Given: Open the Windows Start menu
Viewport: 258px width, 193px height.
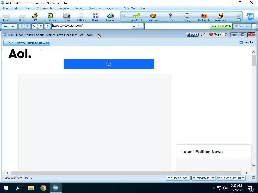Looking at the screenshot, I should [x=6, y=188].
